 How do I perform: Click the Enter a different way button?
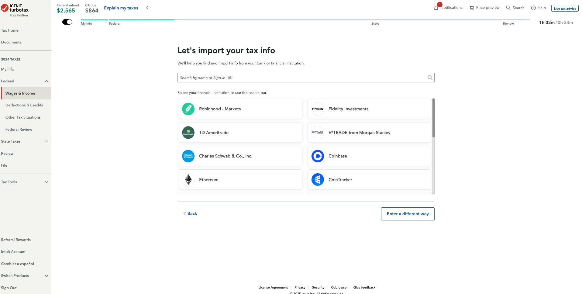tap(408, 214)
